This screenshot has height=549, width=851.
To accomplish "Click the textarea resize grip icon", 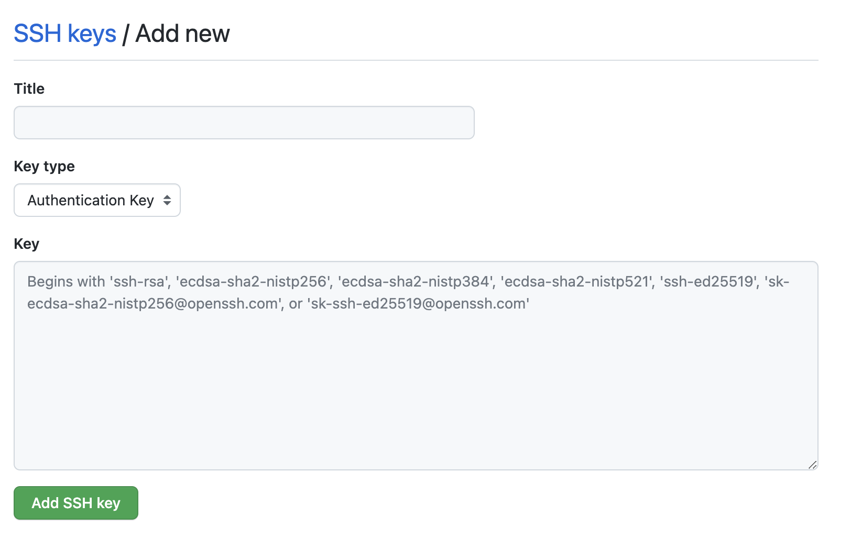I will click(812, 464).
